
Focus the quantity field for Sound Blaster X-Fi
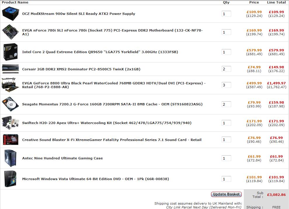pos(226,140)
